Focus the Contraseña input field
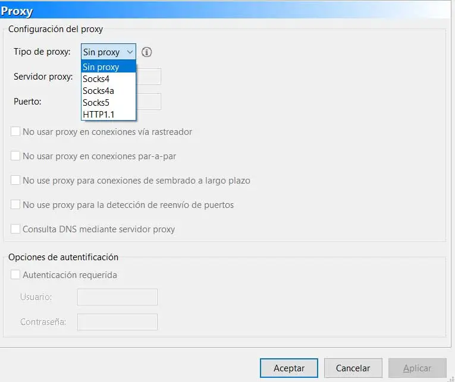455x382 pixels. point(118,322)
